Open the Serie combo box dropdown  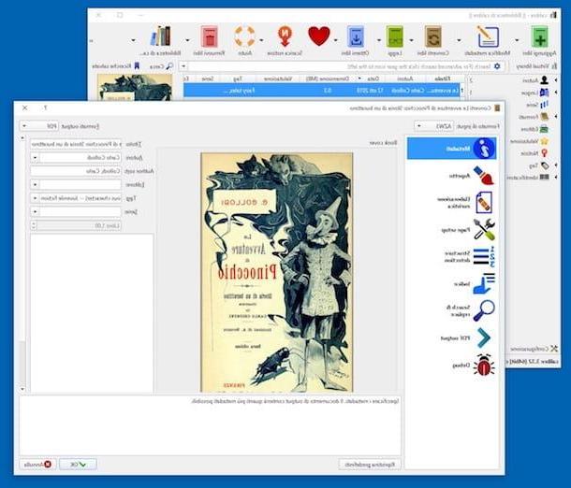click(x=35, y=211)
